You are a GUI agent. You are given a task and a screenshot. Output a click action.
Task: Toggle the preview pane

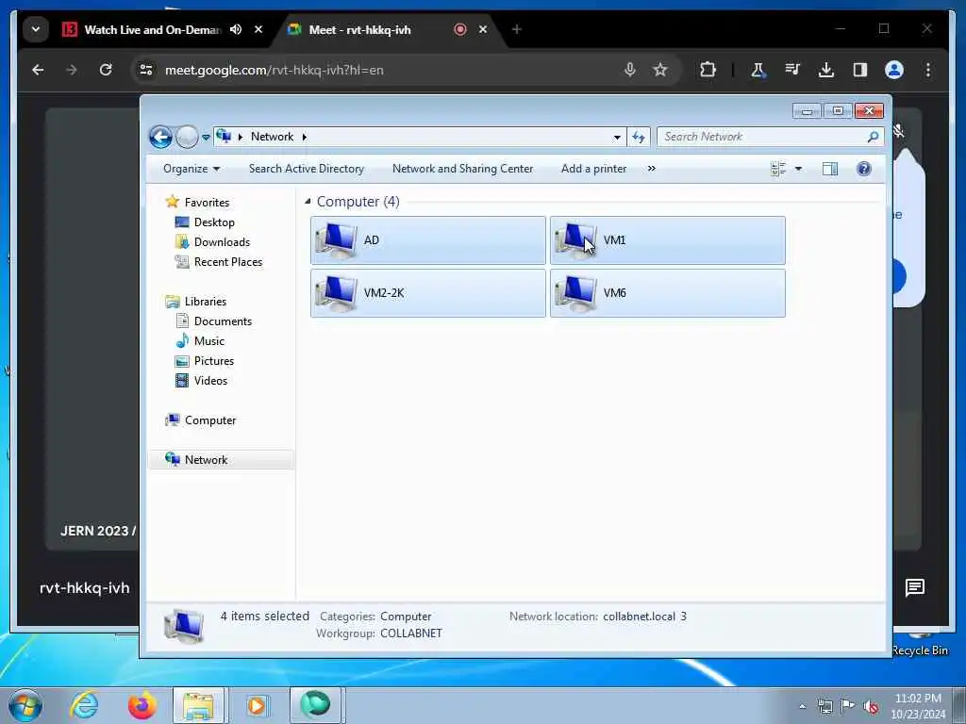click(830, 169)
